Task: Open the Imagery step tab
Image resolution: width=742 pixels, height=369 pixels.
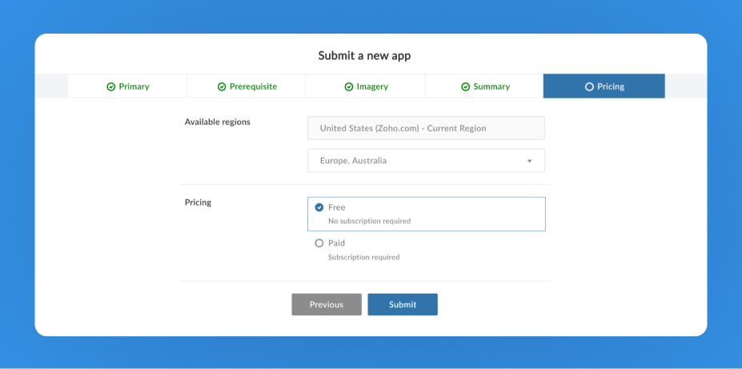Action: click(x=366, y=86)
